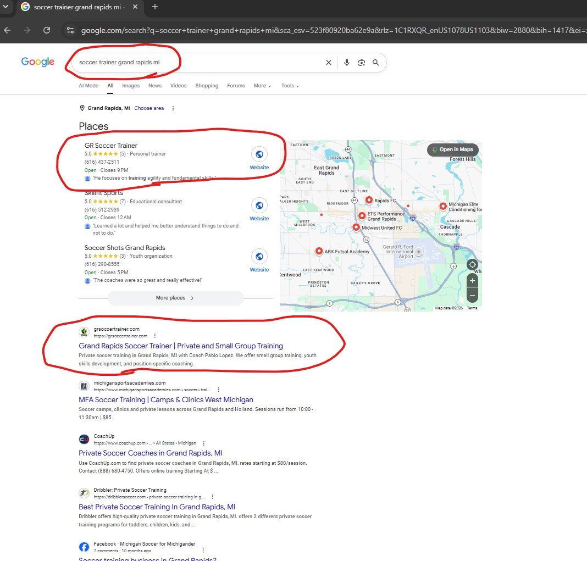
Task: Open Grand Rapids Soccer Trainer result link
Action: pos(181,346)
